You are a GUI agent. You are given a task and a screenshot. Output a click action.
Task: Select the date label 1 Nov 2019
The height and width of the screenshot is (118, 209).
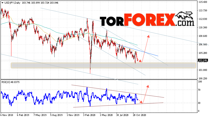click(73, 115)
